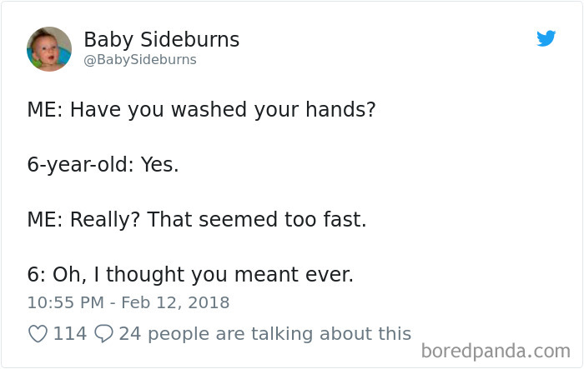Open "24 people are talking about this"
Viewport: 584px width, 369px height.
[x=264, y=334]
